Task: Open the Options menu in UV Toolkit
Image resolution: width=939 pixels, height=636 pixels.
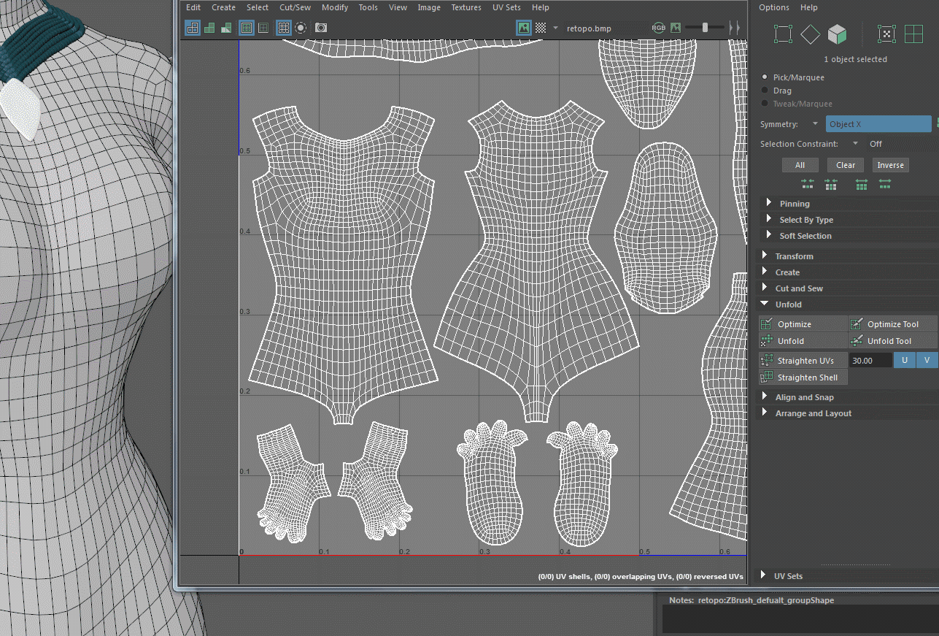Action: click(x=774, y=7)
